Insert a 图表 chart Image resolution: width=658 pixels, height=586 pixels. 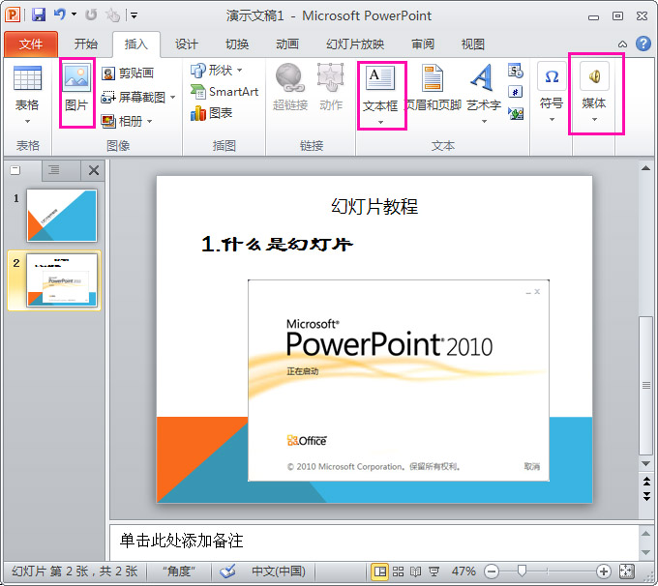pyautogui.click(x=212, y=113)
